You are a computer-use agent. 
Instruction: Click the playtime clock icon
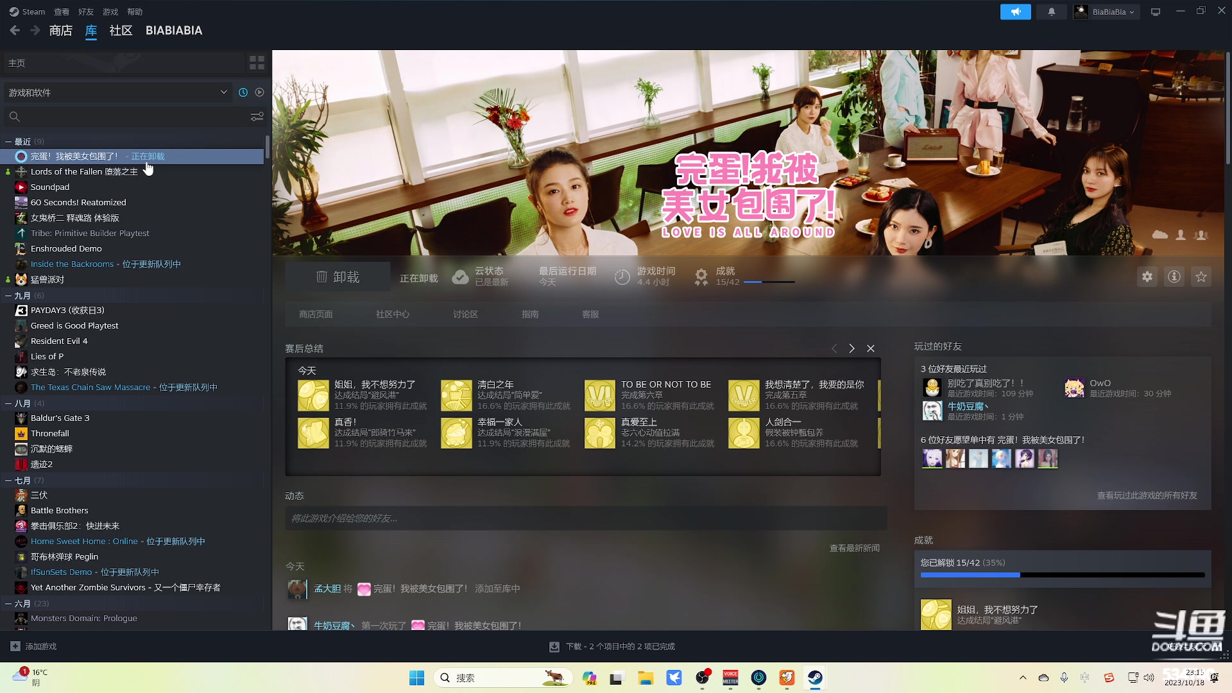(x=622, y=277)
